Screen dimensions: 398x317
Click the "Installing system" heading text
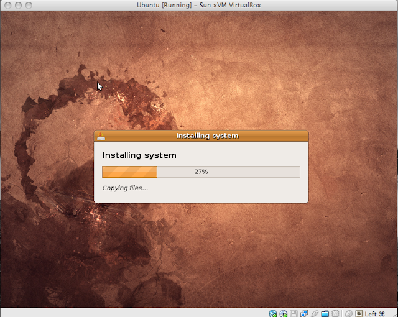(x=139, y=155)
